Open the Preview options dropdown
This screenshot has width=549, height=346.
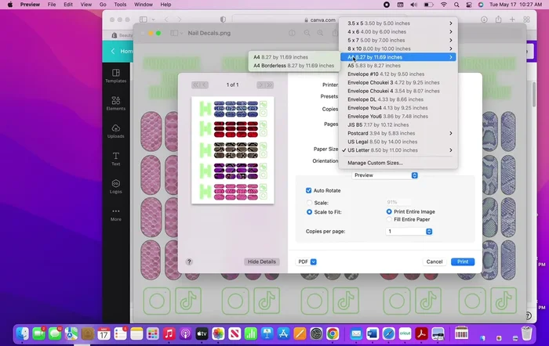(x=385, y=175)
